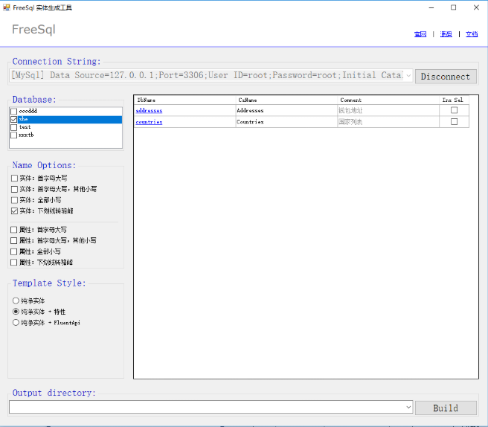The height and width of the screenshot is (427, 488).
Task: Enable 属性: 首字母大写，其他小写 option
Action: click(x=13, y=240)
